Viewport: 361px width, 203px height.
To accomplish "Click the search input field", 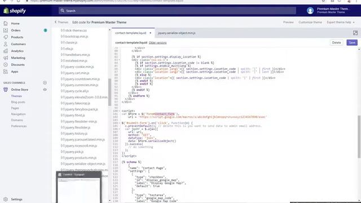I will (177, 11).
